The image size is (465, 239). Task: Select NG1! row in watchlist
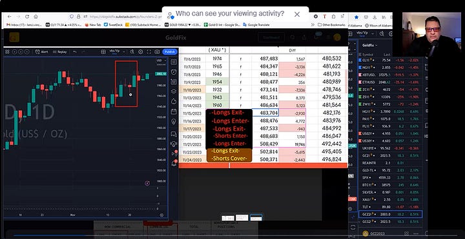(391, 68)
